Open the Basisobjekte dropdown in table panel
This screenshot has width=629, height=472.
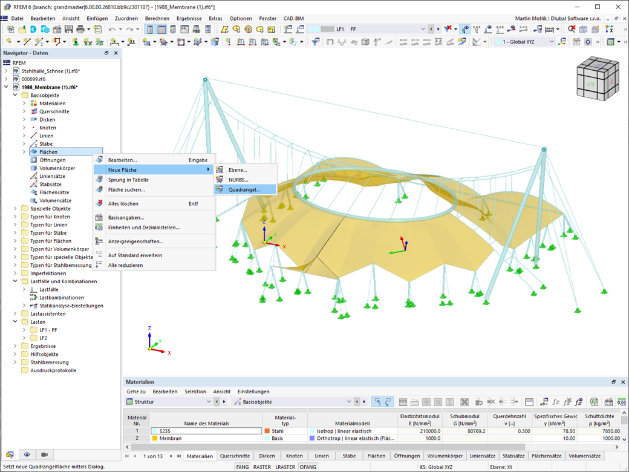(348, 402)
